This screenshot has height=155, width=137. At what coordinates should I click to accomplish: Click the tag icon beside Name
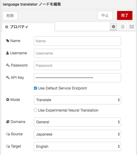[x=8, y=41]
